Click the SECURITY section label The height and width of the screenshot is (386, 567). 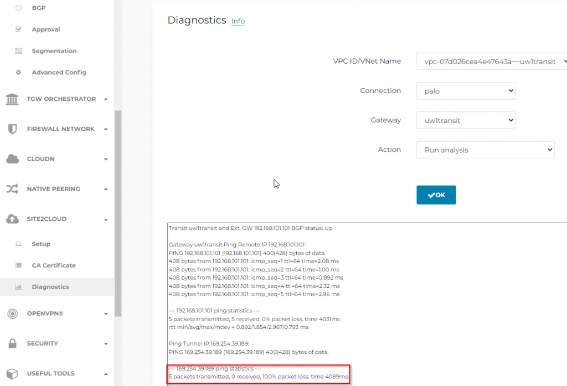(42, 344)
